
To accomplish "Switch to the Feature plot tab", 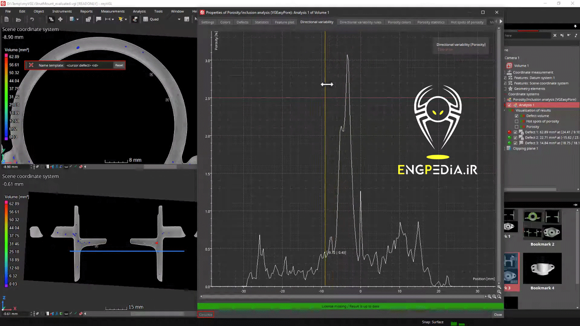I will (285, 22).
